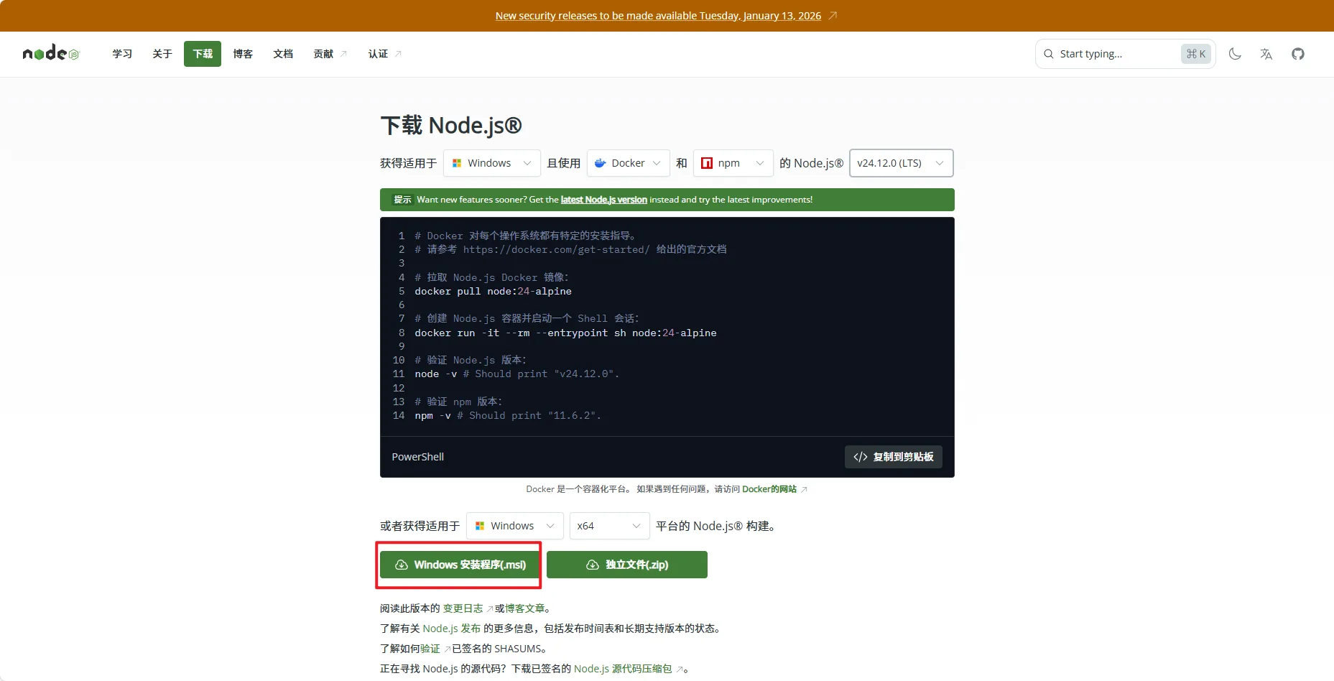
Task: Toggle dark theme moon icon
Action: [1235, 54]
